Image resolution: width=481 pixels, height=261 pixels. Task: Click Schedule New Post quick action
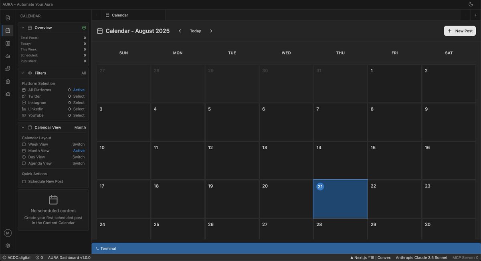46,181
